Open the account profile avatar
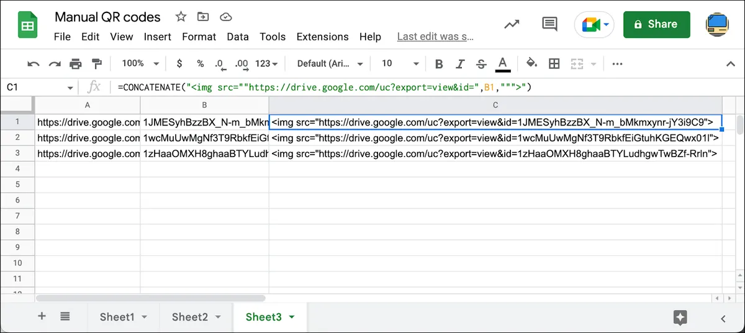Viewport: 745px width, 333px height. pos(717,24)
